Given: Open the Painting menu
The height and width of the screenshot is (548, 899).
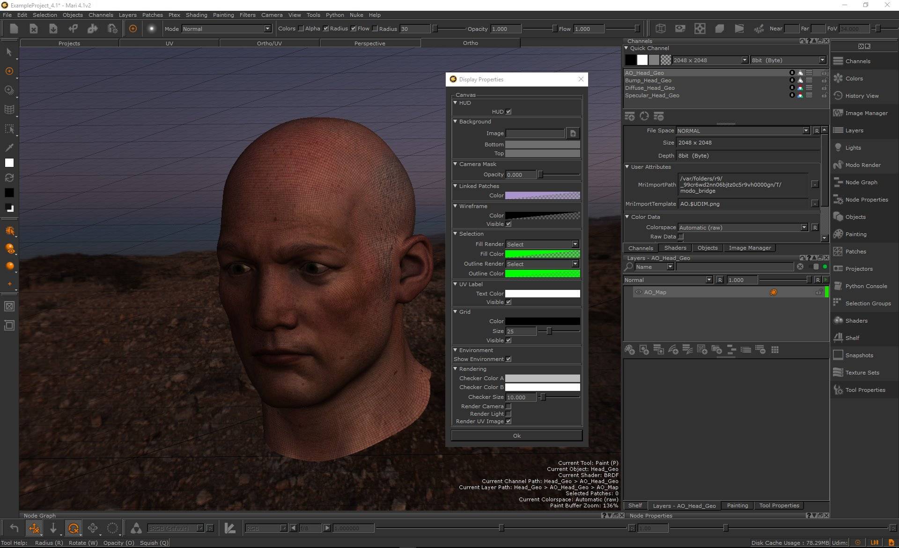Looking at the screenshot, I should coord(223,15).
